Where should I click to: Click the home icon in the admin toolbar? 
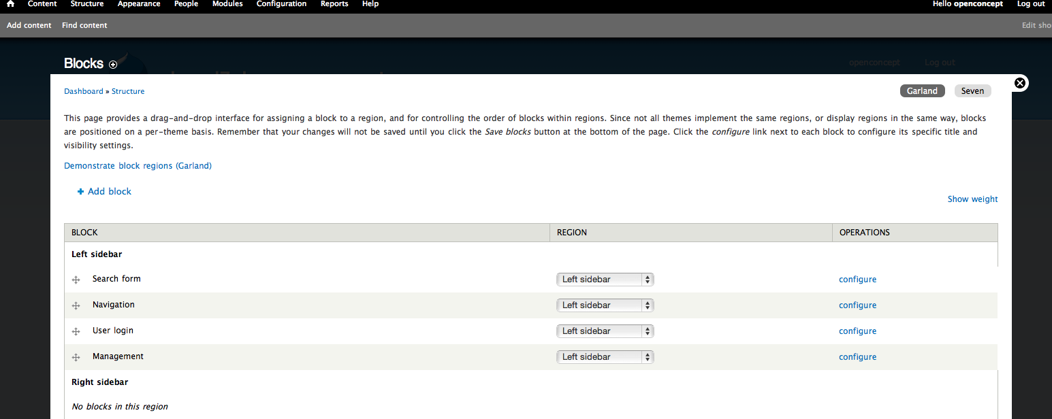point(10,4)
